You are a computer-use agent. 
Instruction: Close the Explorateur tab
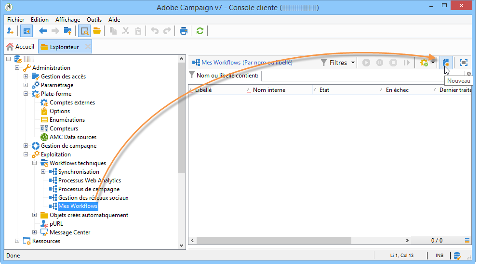click(88, 47)
